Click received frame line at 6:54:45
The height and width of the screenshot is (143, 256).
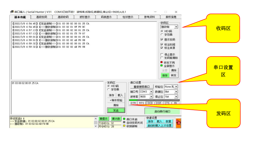49,27
